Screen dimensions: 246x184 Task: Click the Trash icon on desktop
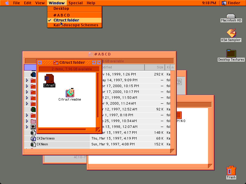[x=231, y=171]
